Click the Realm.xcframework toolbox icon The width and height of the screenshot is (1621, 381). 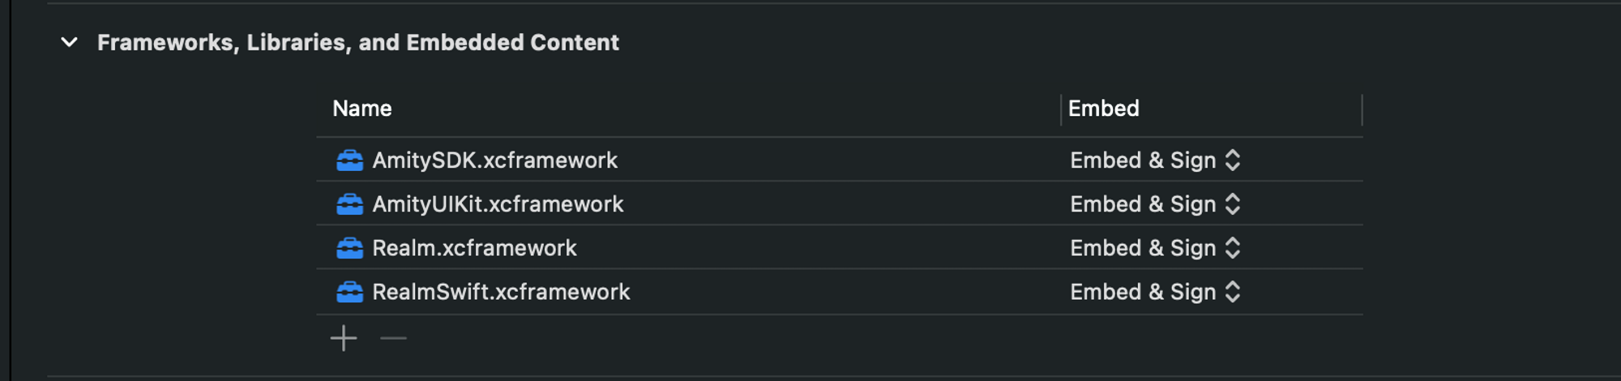pos(349,248)
